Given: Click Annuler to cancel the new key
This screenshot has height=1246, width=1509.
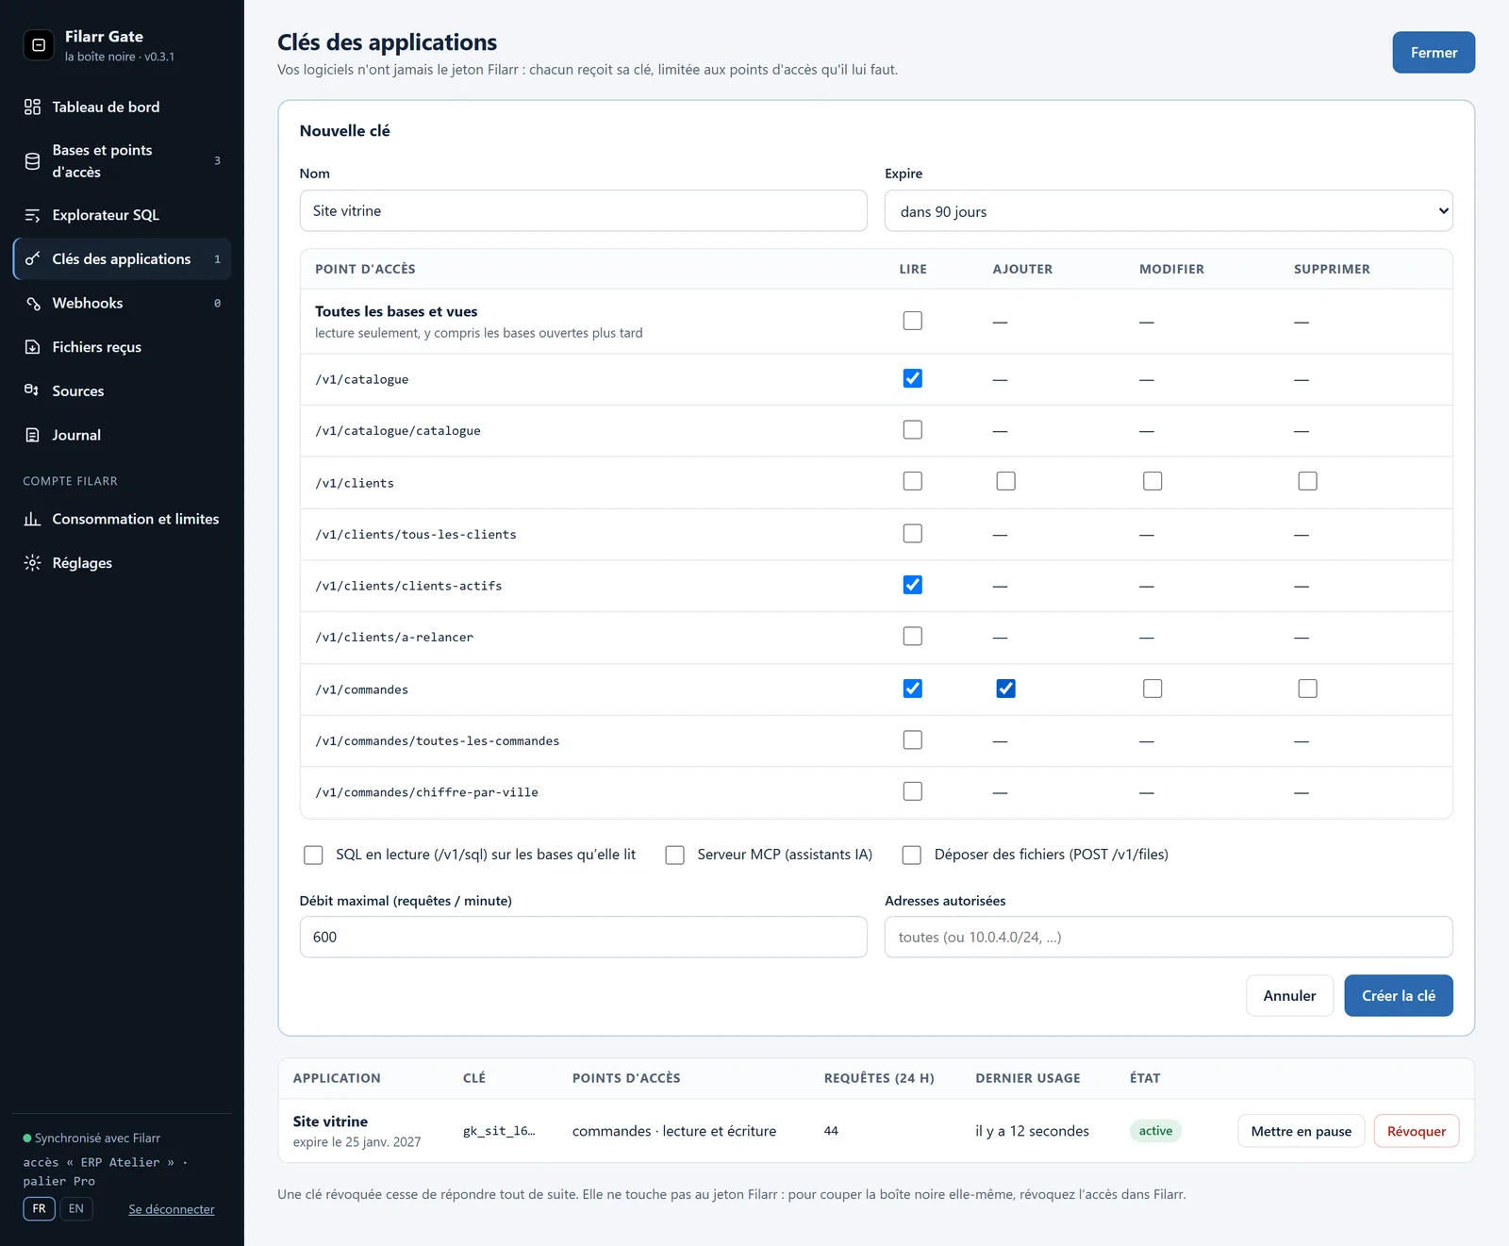Looking at the screenshot, I should (1289, 996).
